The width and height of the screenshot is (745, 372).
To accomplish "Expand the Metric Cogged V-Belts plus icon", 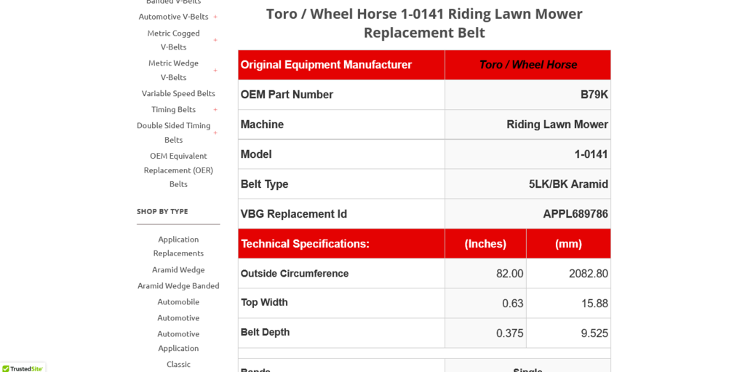I will point(215,40).
